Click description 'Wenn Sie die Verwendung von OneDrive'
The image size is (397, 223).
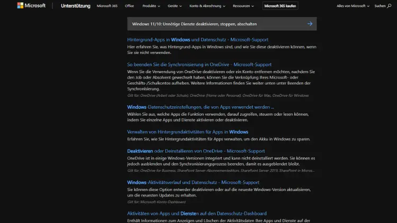pyautogui.click(x=221, y=80)
